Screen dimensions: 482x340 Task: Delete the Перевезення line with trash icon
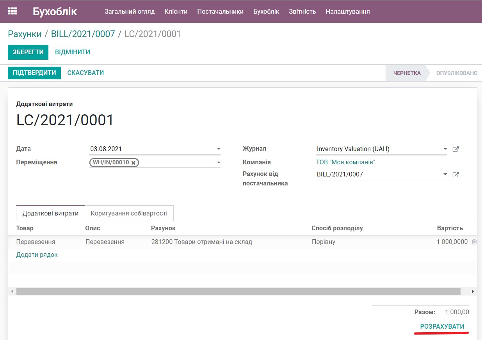[x=474, y=242]
